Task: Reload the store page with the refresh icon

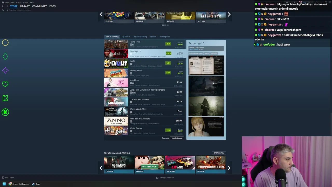Action: click(3, 10)
